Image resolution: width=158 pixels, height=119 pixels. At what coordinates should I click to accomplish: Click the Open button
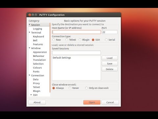click(92, 102)
